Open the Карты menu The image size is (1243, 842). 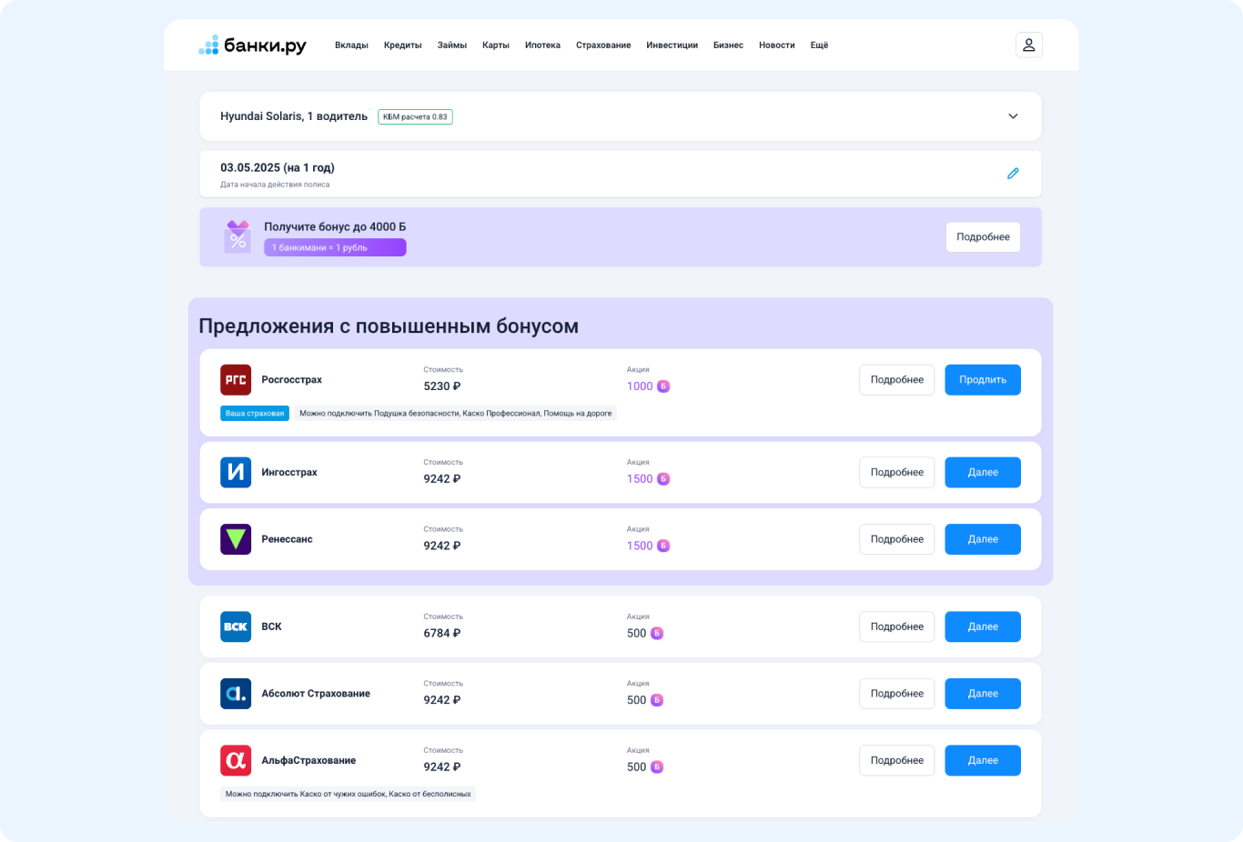[496, 45]
